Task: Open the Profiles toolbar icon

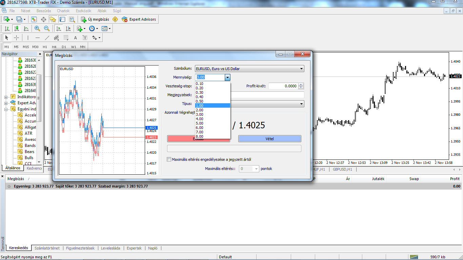Action: click(19, 19)
